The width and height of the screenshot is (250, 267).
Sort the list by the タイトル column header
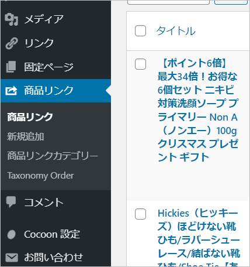tap(176, 31)
